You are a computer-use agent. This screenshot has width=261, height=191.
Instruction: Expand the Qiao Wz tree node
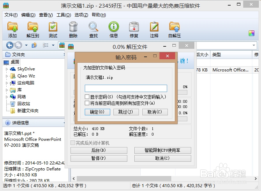(7, 76)
